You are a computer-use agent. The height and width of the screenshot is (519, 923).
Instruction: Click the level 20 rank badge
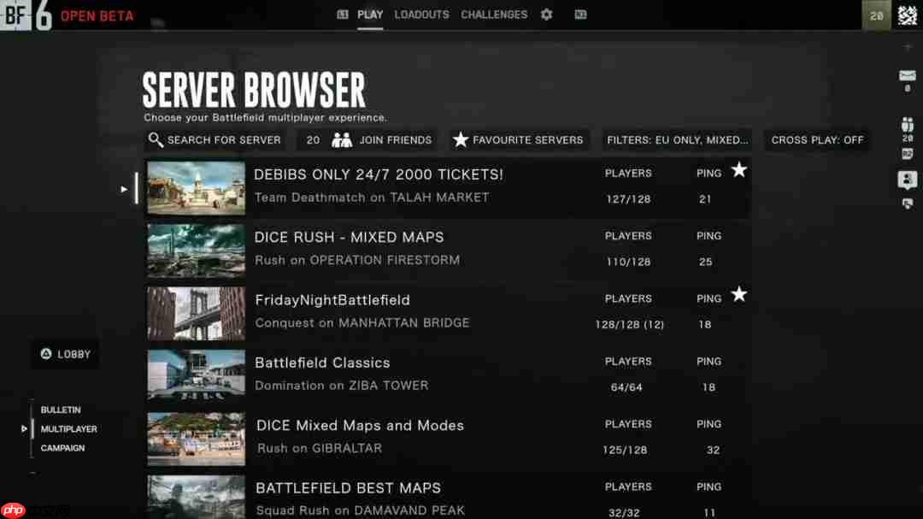click(x=877, y=15)
